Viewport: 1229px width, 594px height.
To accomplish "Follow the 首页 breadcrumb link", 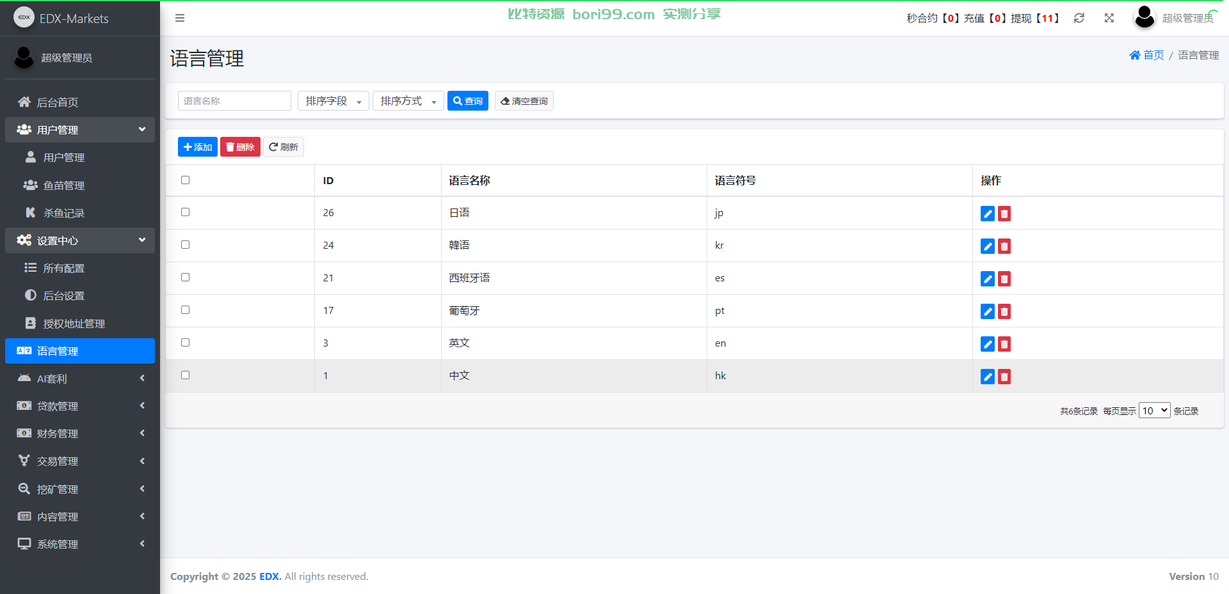I will [x=1146, y=55].
